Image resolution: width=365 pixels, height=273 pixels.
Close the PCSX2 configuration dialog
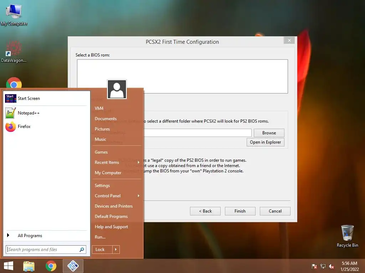(x=289, y=41)
